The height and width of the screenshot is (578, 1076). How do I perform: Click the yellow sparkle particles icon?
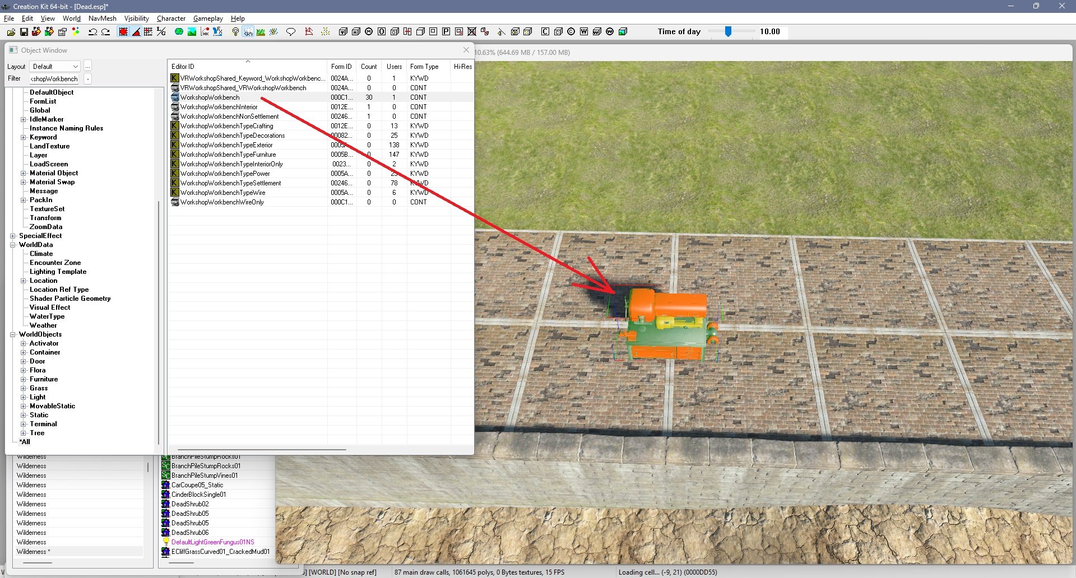pyautogui.click(x=326, y=32)
